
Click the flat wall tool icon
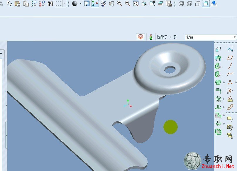point(218,58)
